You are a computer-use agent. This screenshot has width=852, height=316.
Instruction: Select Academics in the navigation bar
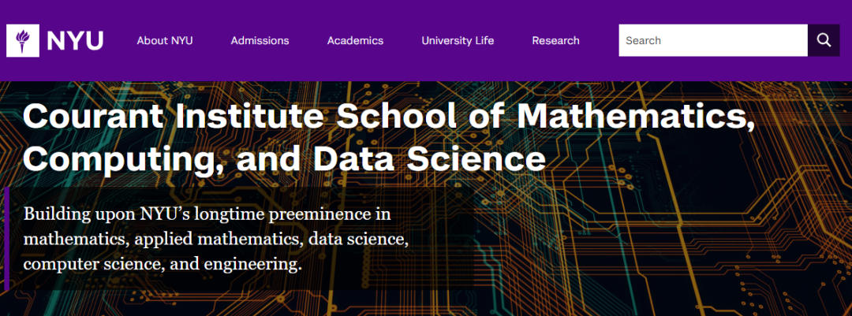tap(355, 40)
